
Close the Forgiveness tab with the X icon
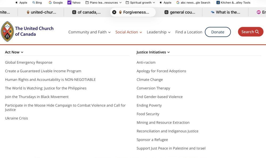point(114,12)
